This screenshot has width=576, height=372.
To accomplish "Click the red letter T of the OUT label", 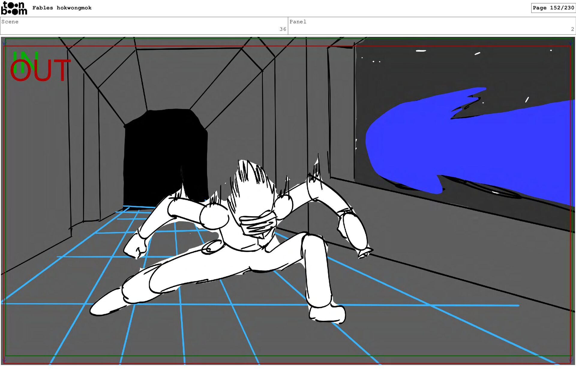I will [x=62, y=70].
